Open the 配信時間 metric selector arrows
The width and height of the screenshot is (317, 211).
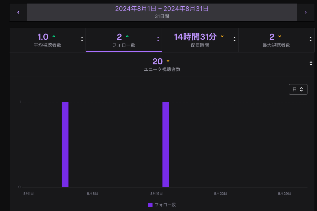click(235, 39)
